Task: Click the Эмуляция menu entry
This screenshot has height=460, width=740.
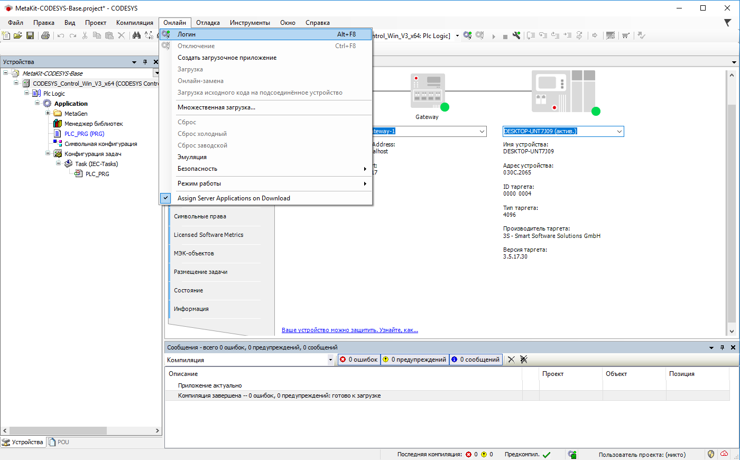Action: click(x=266, y=157)
